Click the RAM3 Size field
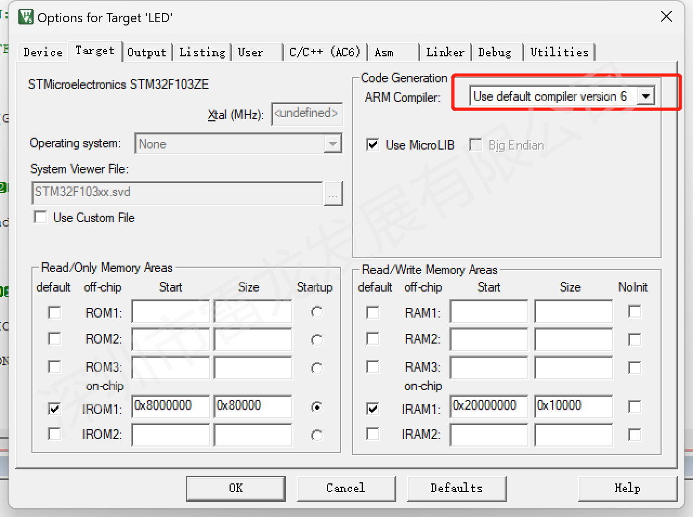The width and height of the screenshot is (693, 517). click(573, 368)
